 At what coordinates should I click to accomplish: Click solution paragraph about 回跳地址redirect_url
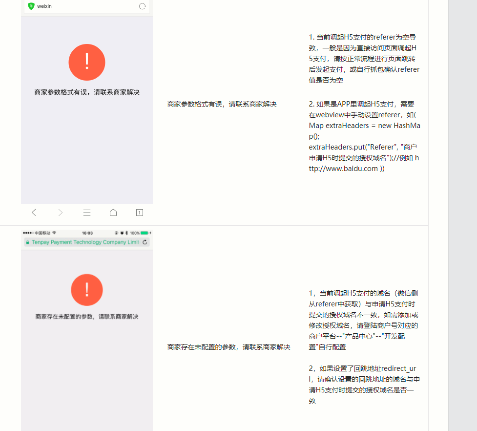(364, 385)
